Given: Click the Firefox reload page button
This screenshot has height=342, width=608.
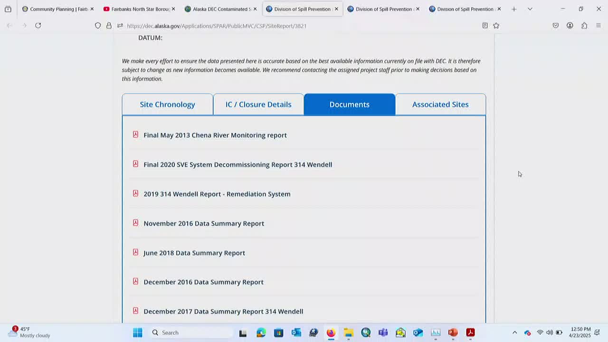Looking at the screenshot, I should [38, 26].
